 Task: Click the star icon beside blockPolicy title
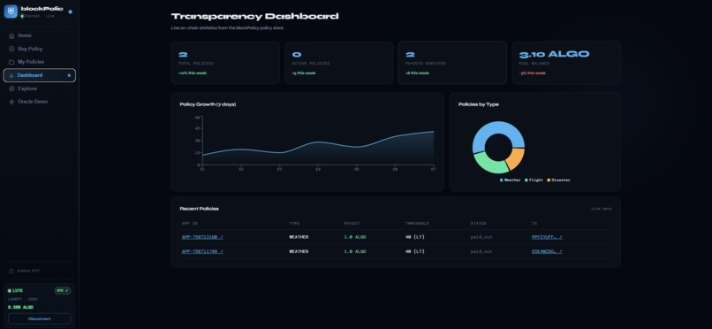click(71, 11)
